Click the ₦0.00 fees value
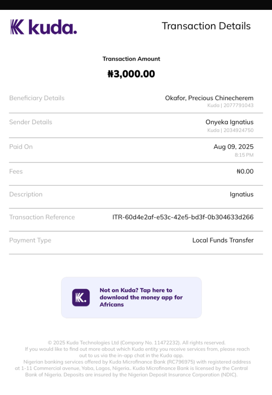272x395 pixels. (x=245, y=171)
